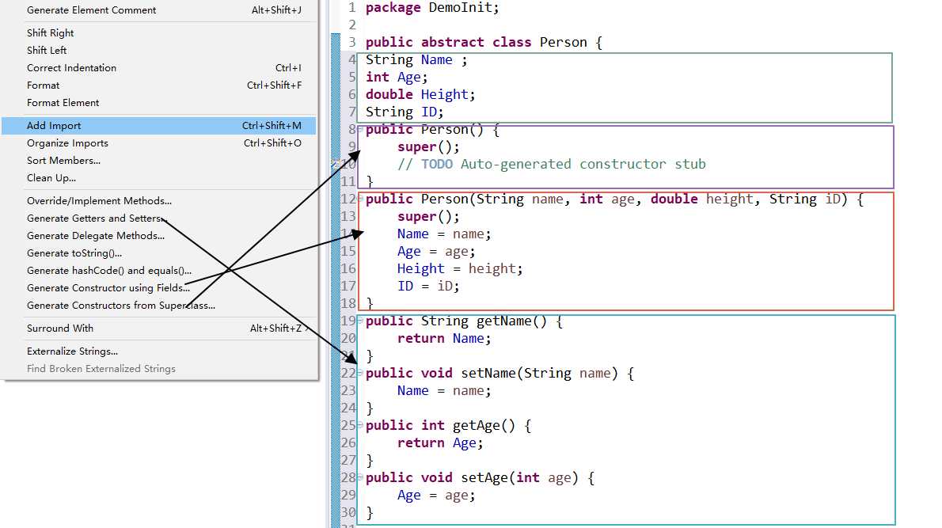Click Correct Indentation menu item
The image size is (942, 528).
coord(71,68)
